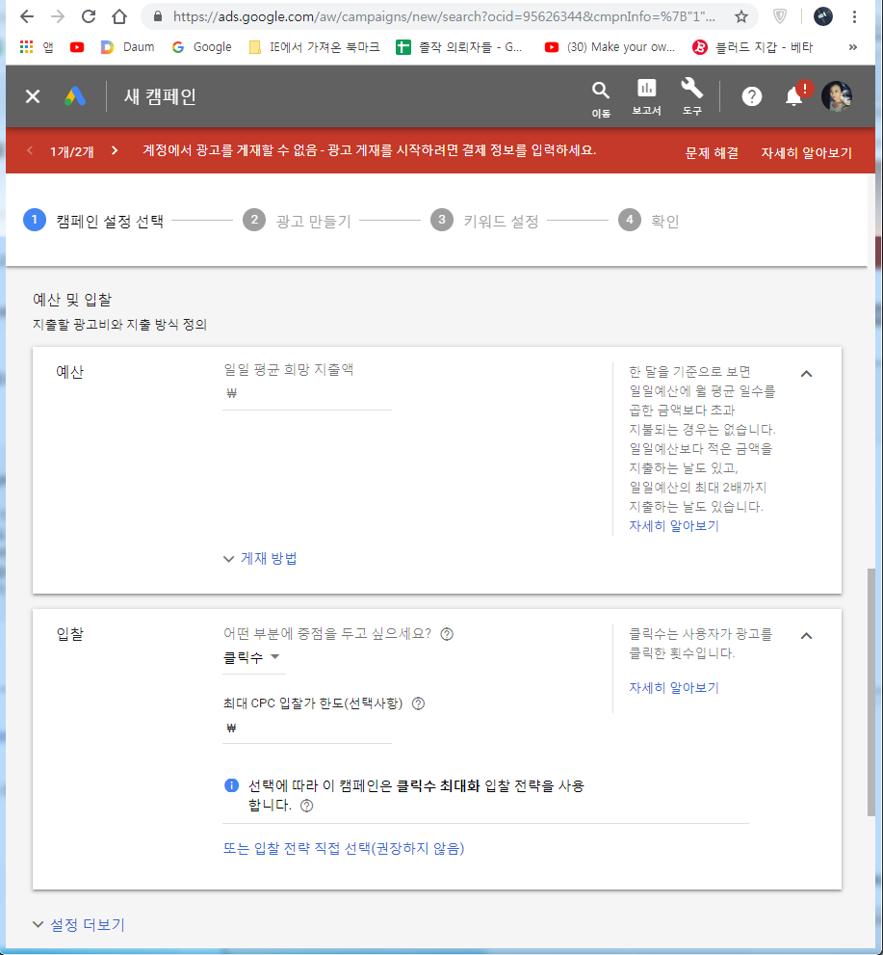
Task: Click 자세히 알아보기 in the red banner
Action: point(806,153)
